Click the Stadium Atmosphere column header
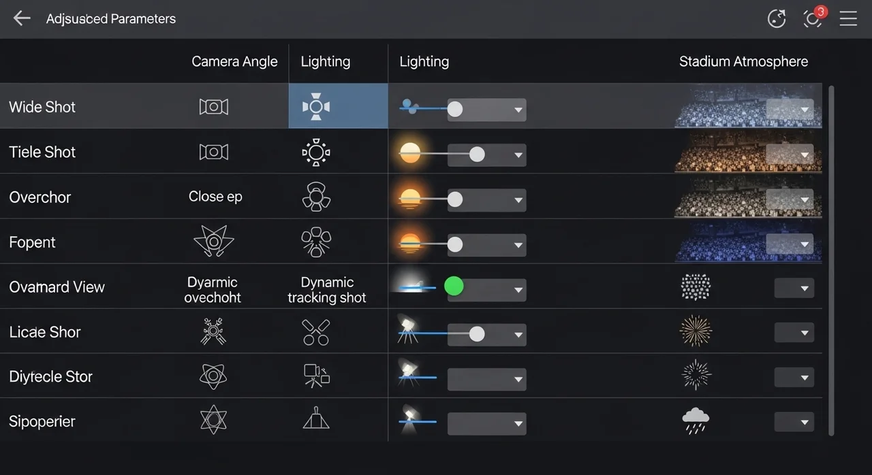Viewport: 872px width, 475px height. point(743,61)
